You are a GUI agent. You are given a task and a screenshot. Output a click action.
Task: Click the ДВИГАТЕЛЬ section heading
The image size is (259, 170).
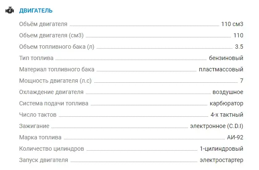click(x=36, y=11)
